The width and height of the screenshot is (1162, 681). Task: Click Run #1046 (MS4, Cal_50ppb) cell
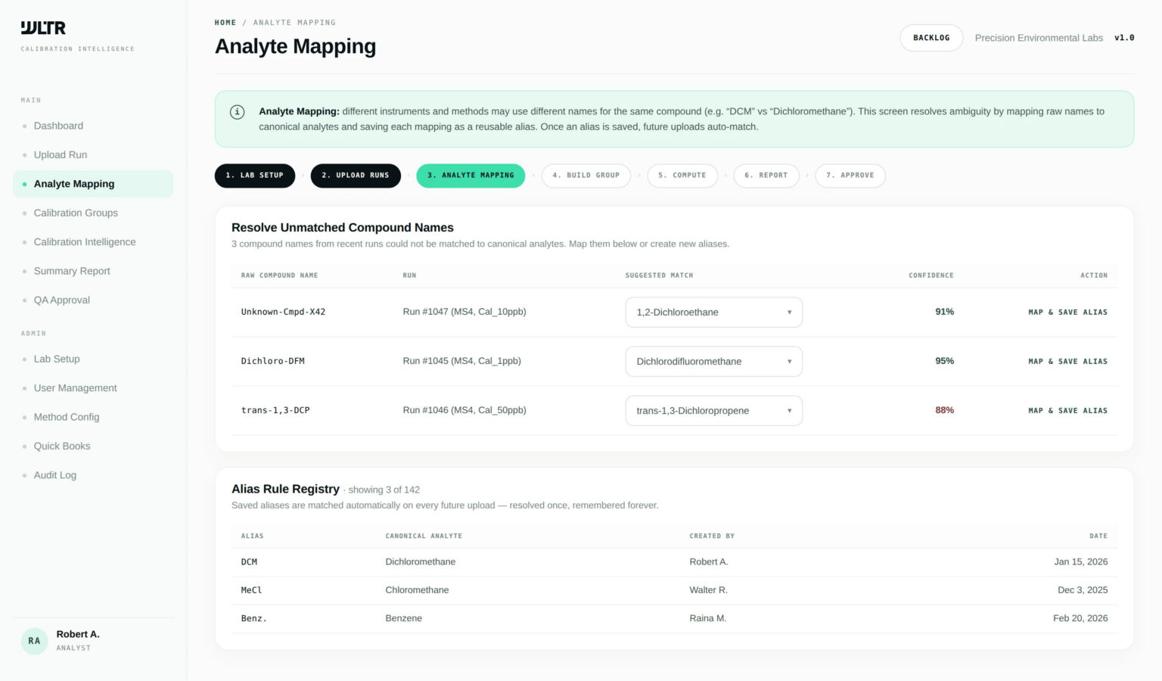pyautogui.click(x=464, y=410)
